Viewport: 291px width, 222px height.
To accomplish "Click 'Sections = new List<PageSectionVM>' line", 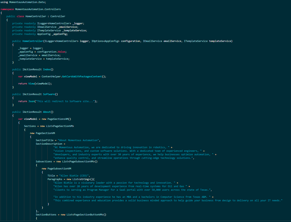I will pos(49,126).
